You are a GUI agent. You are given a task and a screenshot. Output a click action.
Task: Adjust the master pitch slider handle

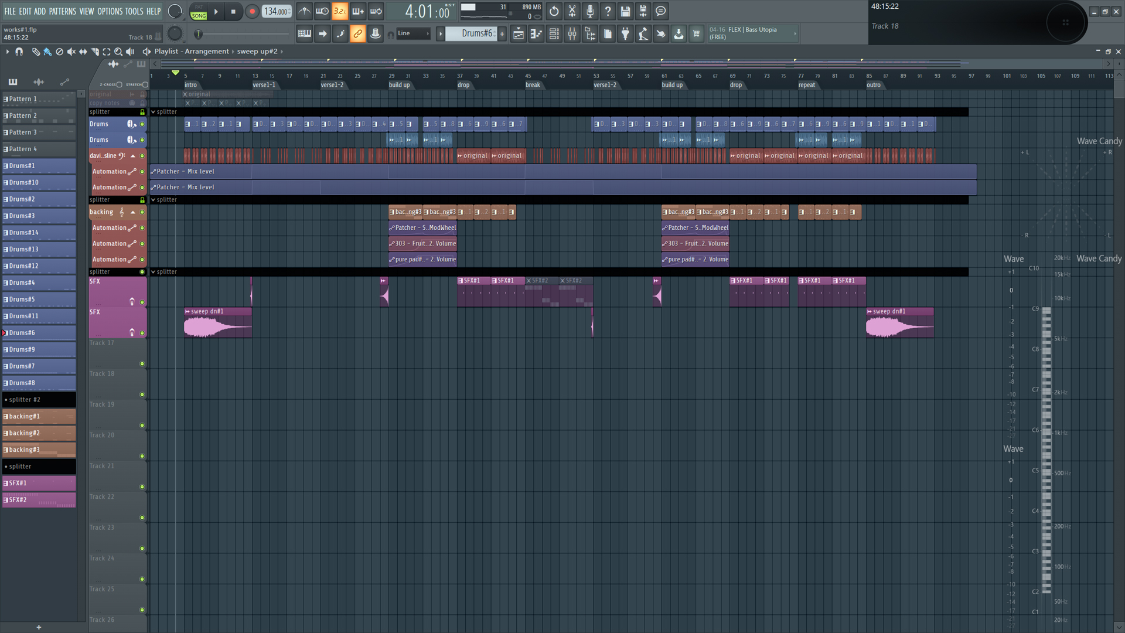point(199,34)
